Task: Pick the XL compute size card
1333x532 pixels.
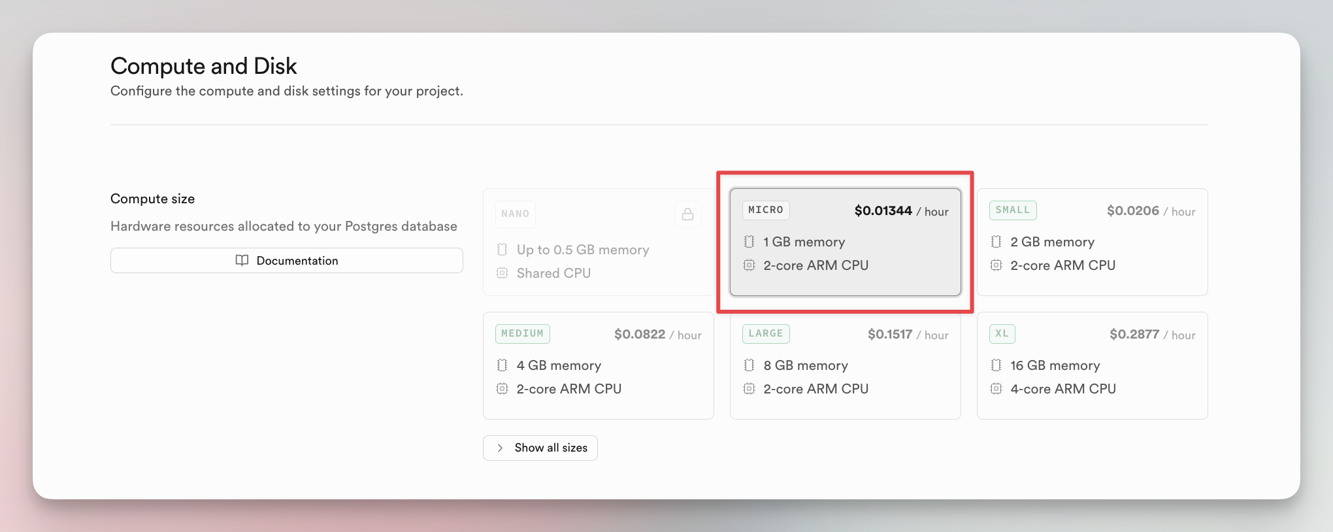Action: point(1092,365)
